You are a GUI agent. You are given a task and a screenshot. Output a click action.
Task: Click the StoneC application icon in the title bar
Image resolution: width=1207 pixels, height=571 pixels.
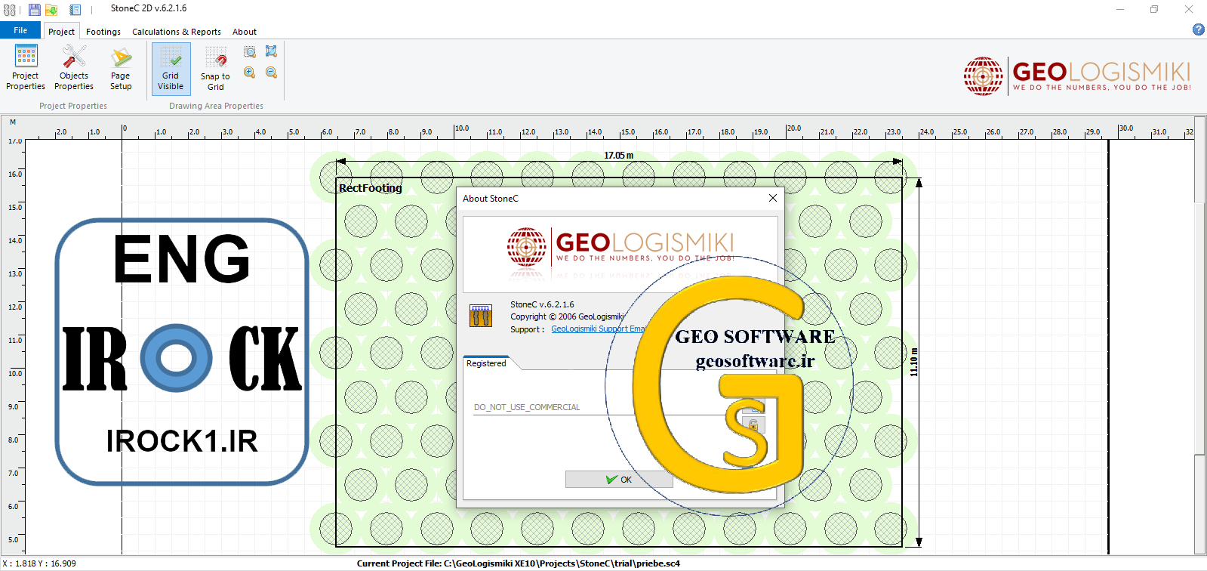click(x=10, y=10)
